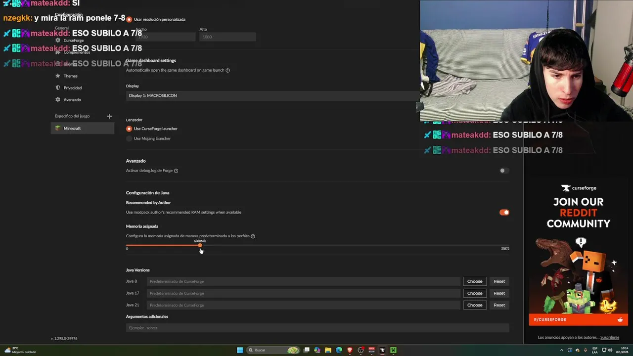Click the star icon beside Themes

pos(58,76)
